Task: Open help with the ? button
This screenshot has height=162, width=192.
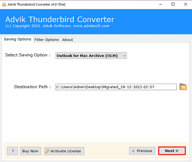Action: click(12, 151)
